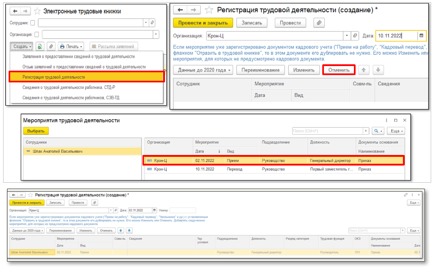This screenshot has width=436, height=269.
Task: Click the paperclip icon beside Провести button
Action: [x=319, y=22]
